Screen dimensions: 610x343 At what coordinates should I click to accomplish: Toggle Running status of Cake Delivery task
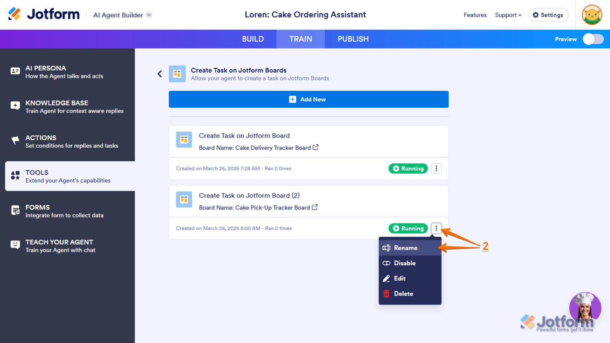coord(408,168)
